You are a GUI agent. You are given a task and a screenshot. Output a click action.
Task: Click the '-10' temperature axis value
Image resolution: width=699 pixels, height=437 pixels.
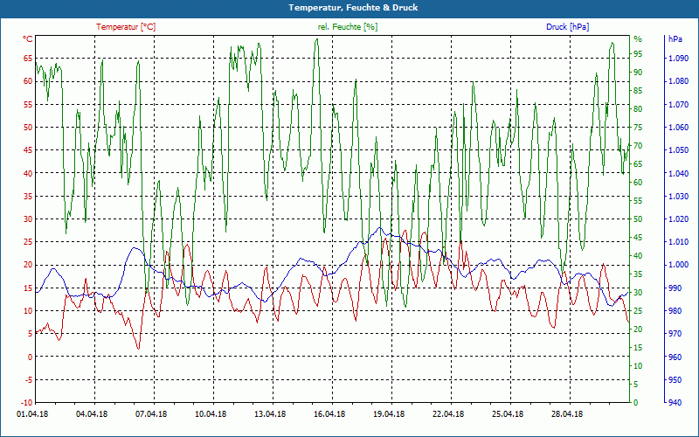coord(26,403)
